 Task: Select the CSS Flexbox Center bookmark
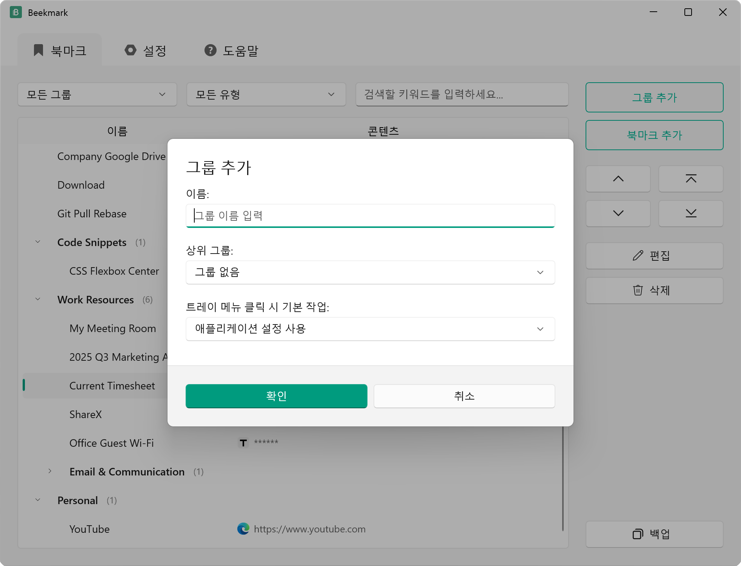click(x=114, y=271)
